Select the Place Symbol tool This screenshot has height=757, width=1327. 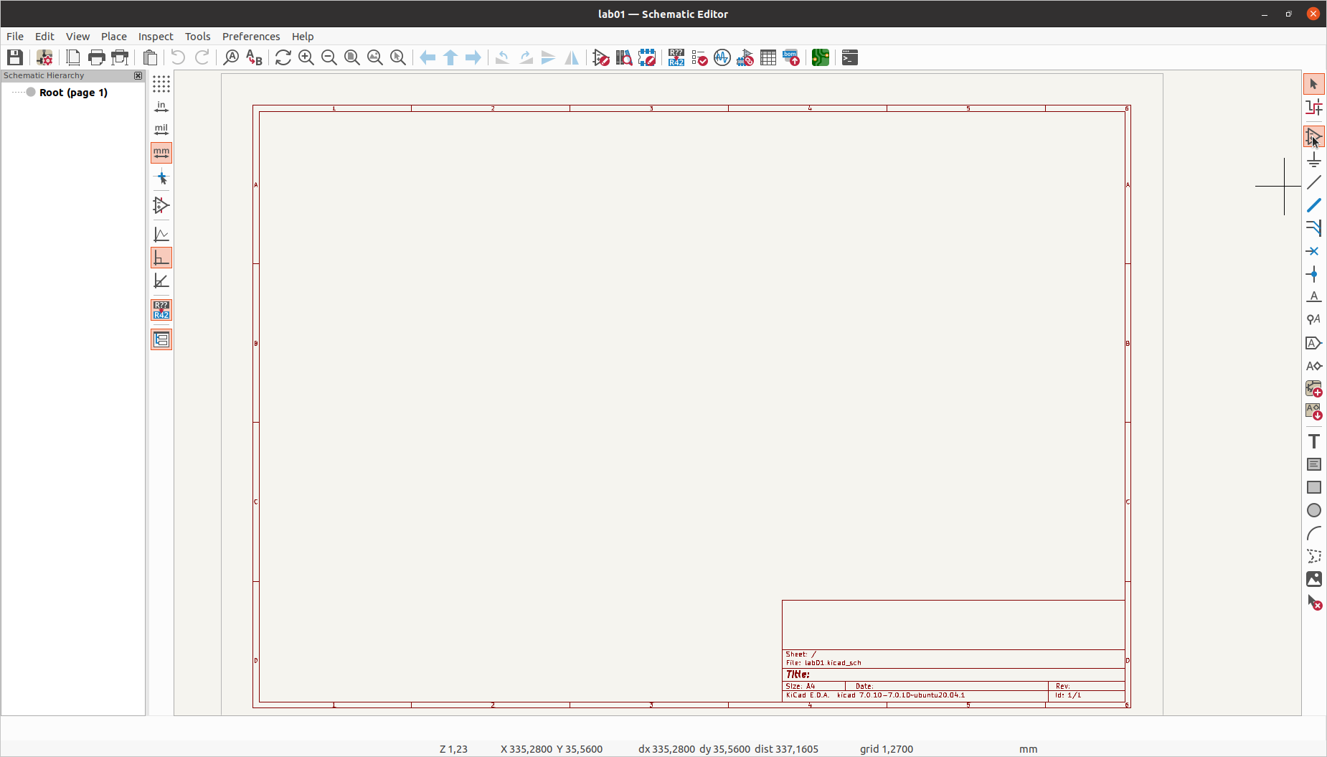[x=1314, y=136]
